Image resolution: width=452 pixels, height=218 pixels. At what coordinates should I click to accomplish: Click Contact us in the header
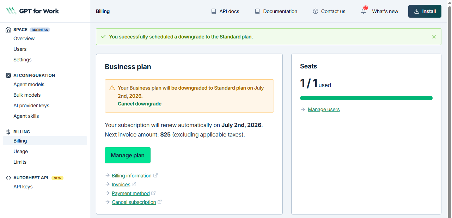(329, 11)
